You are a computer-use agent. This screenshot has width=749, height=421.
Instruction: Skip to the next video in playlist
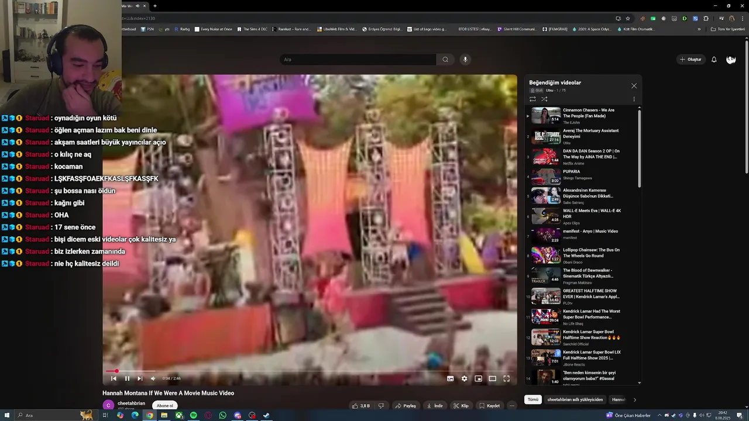click(140, 378)
